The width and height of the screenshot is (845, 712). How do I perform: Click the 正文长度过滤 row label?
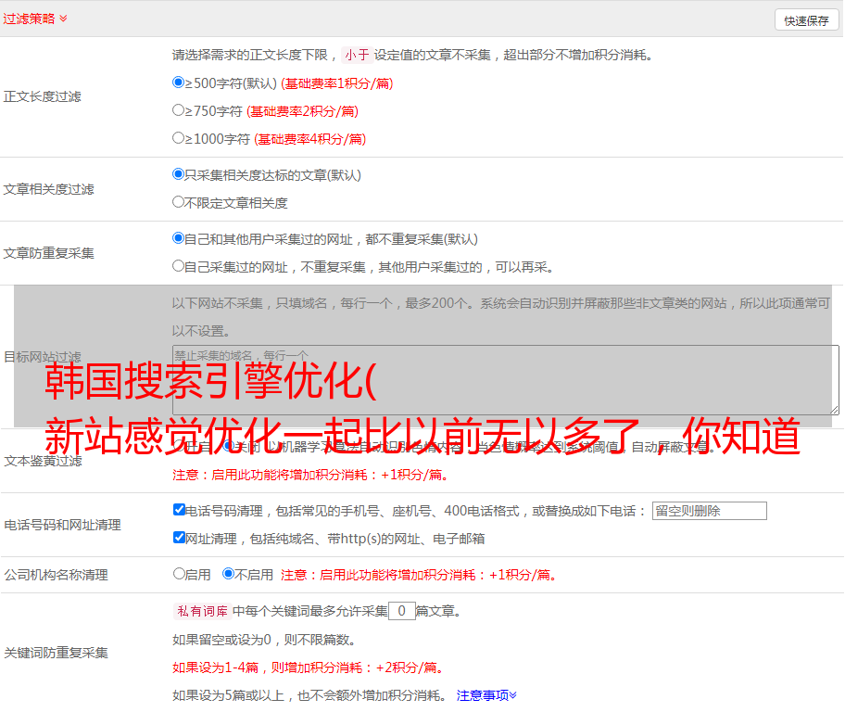pyautogui.click(x=42, y=97)
